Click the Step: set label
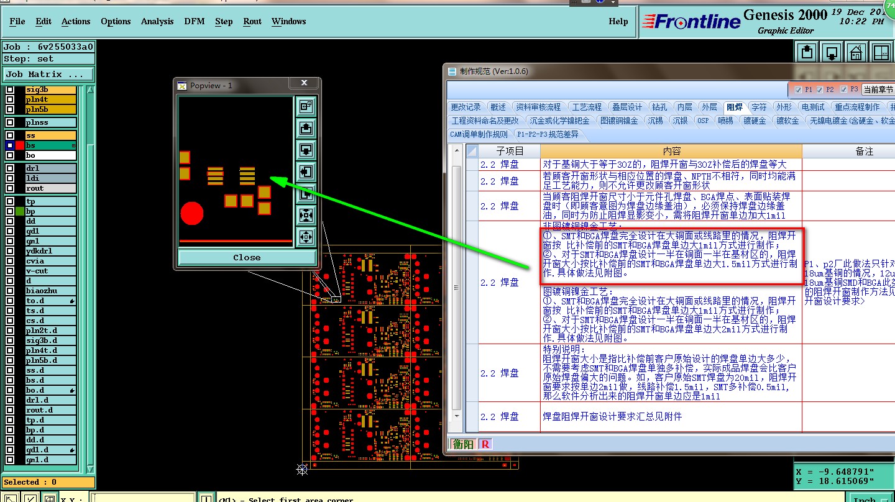The image size is (895, 502). [48, 59]
